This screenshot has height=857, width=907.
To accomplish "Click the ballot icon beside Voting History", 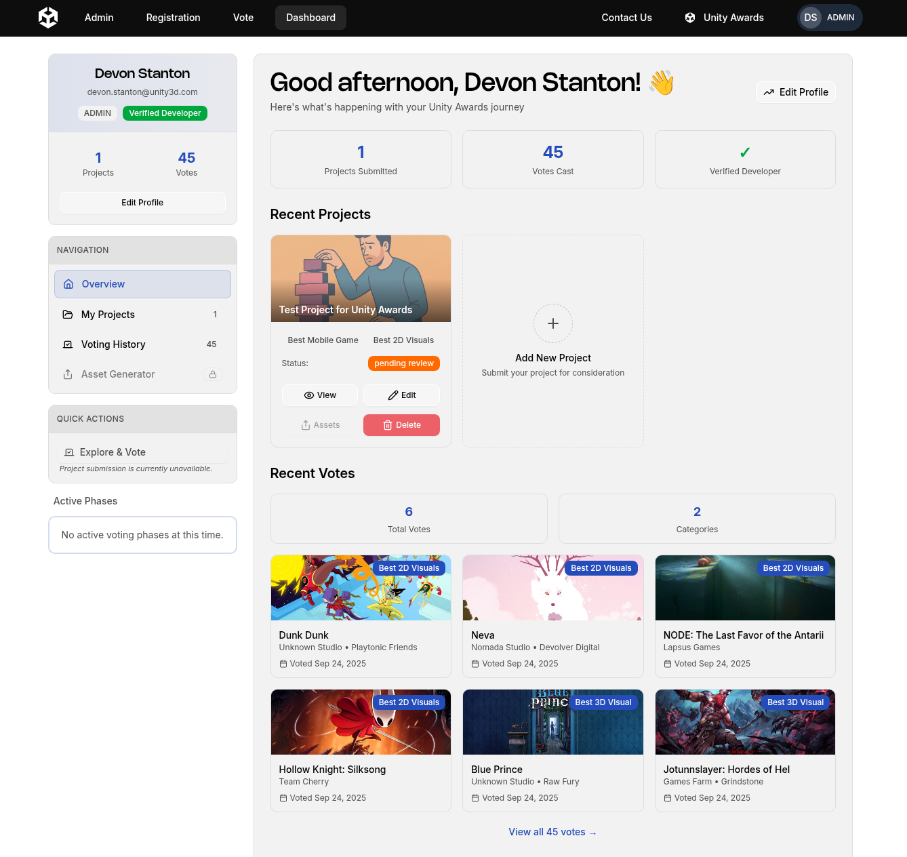I will coord(68,344).
